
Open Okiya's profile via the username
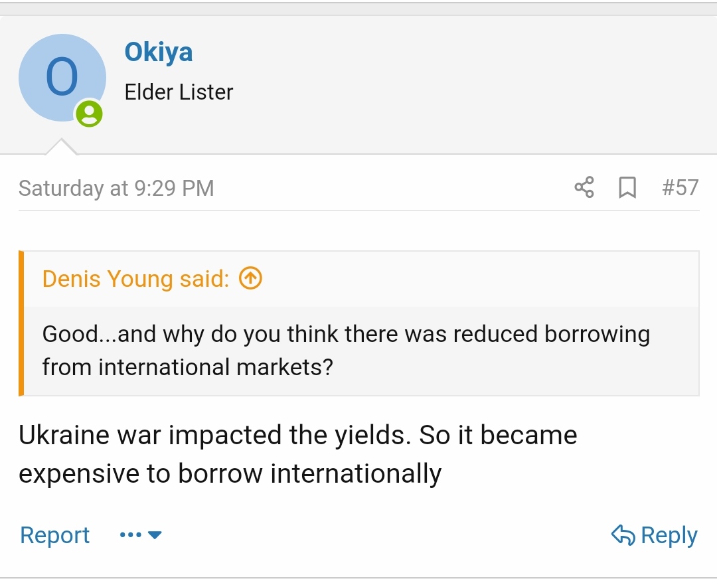pos(159,52)
